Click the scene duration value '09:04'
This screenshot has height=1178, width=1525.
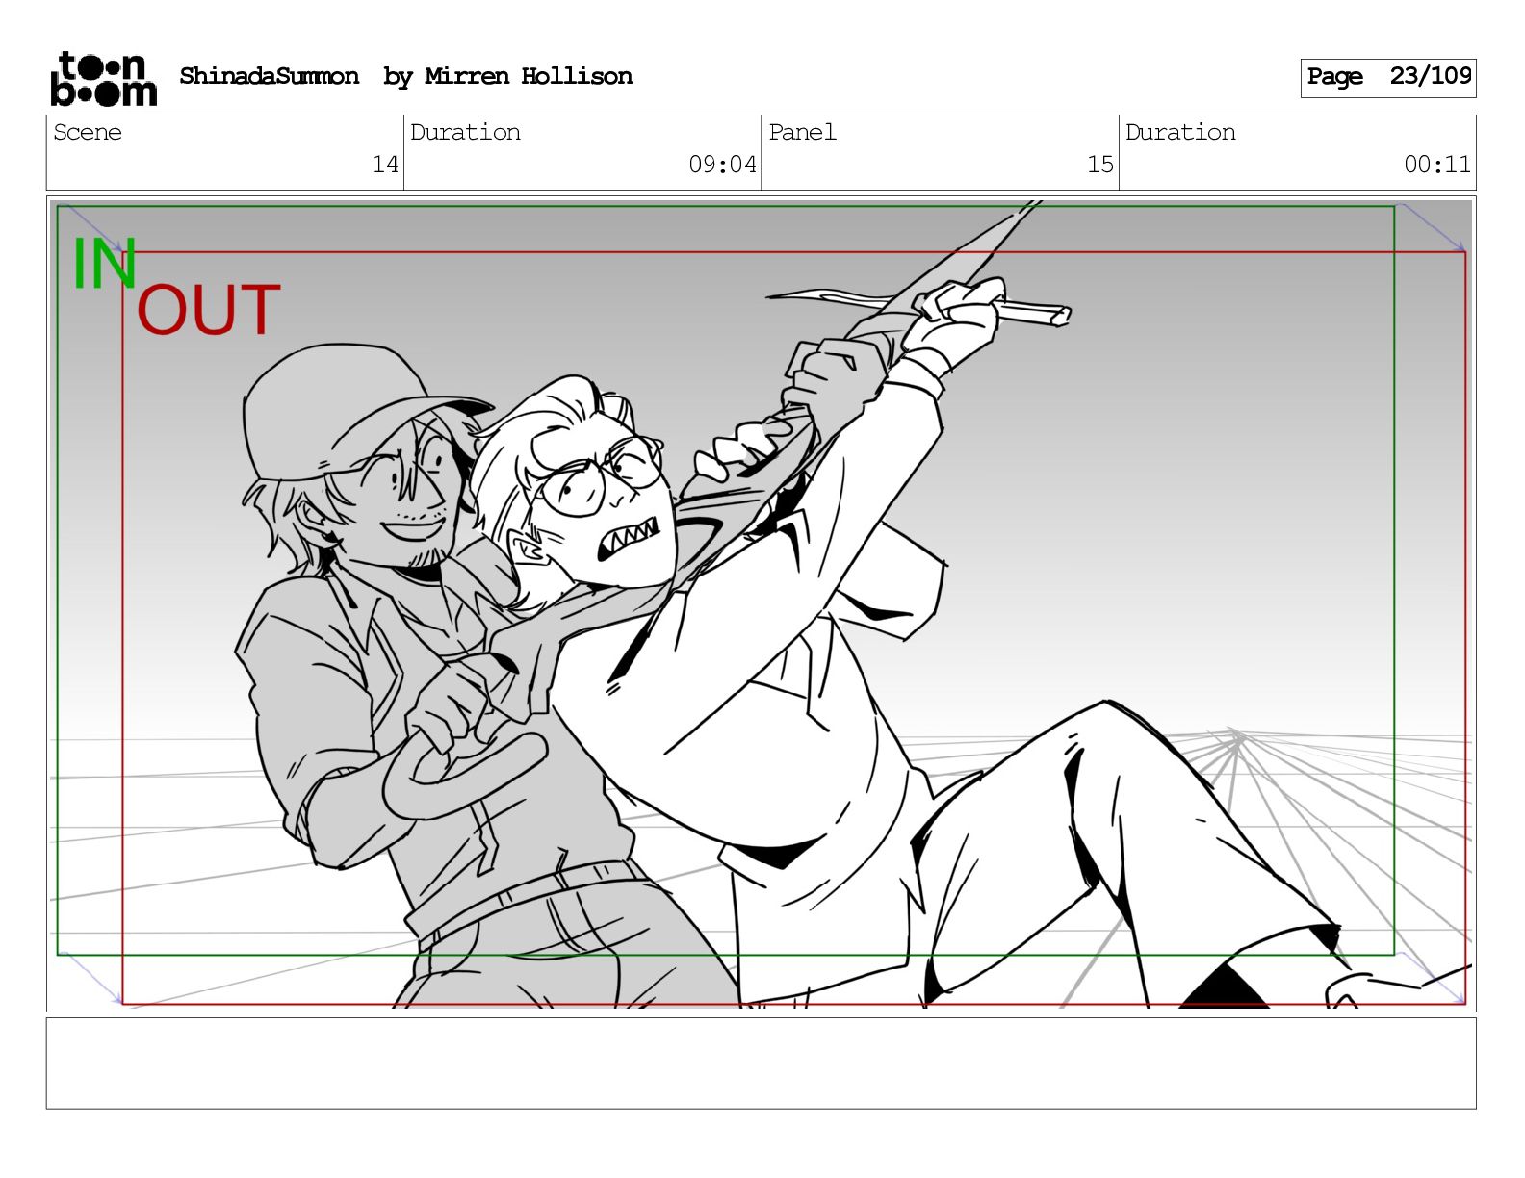[722, 165]
